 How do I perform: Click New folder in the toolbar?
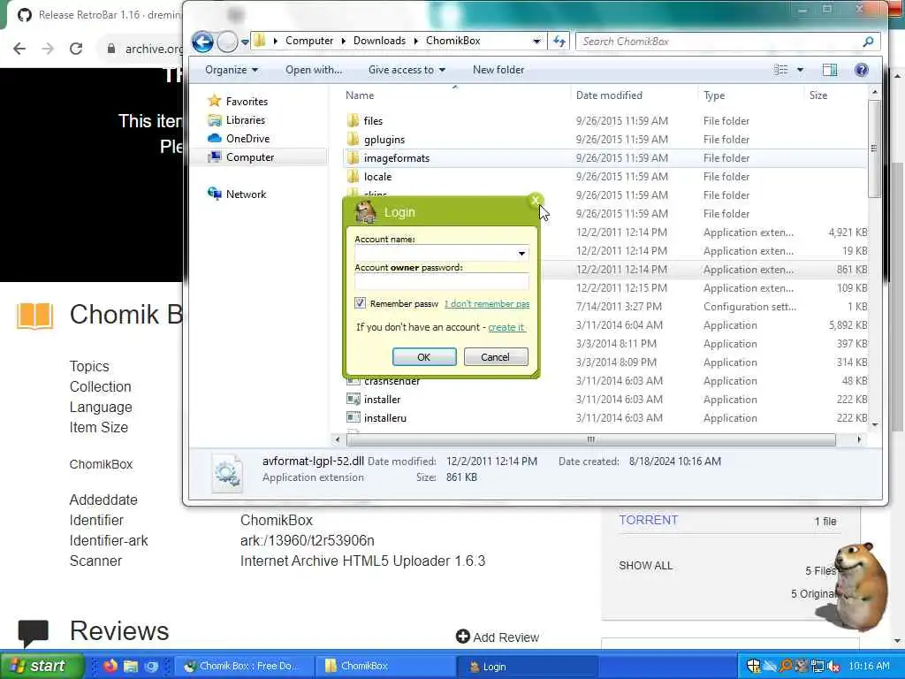[x=498, y=70]
